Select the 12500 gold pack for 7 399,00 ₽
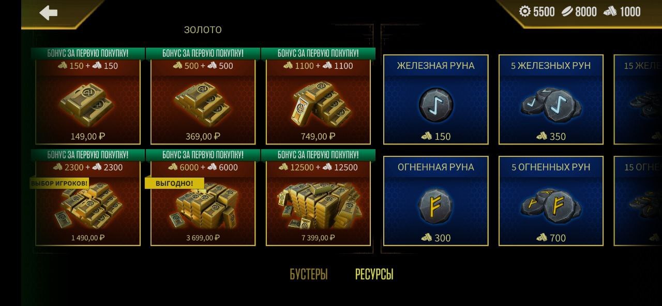 point(319,198)
